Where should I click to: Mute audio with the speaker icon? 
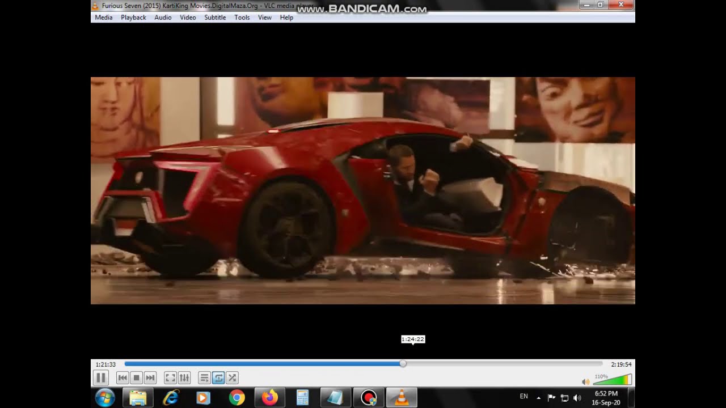[586, 381]
